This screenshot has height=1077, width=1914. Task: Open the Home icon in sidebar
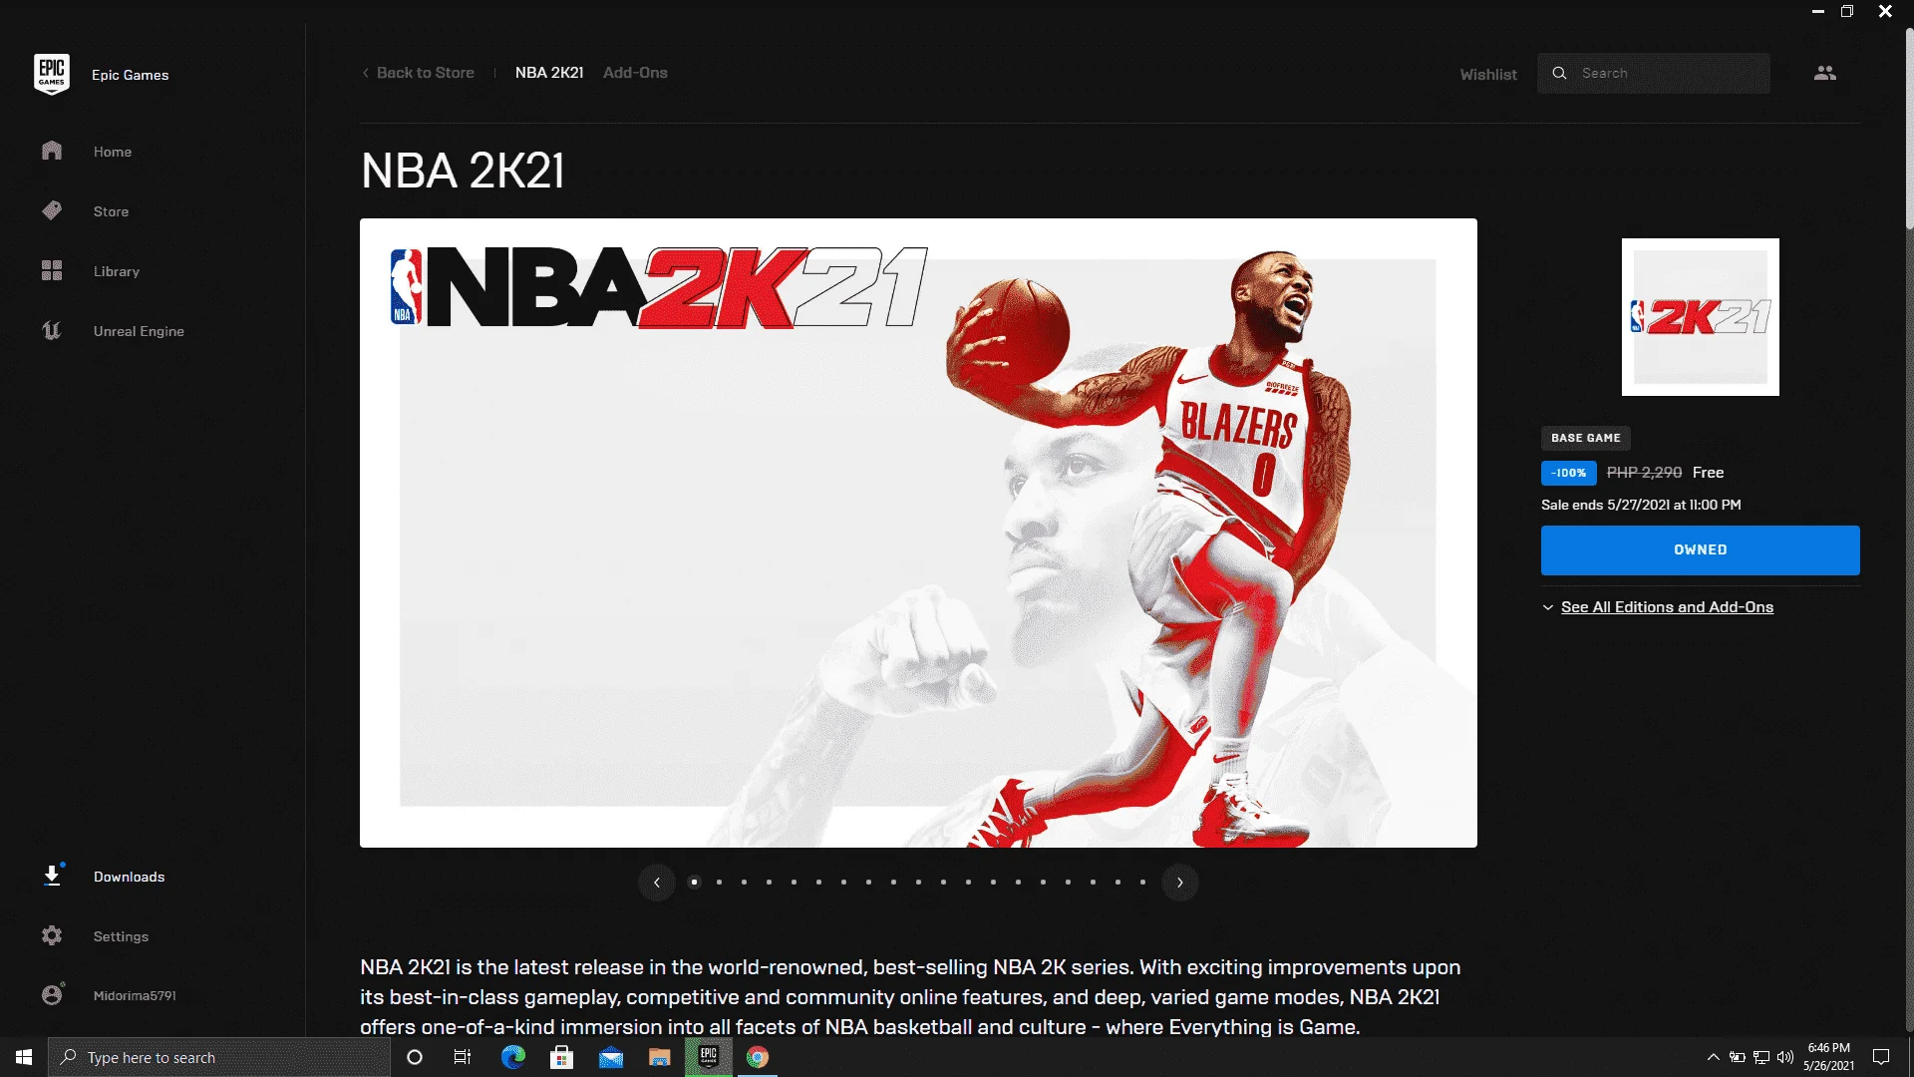click(x=52, y=151)
